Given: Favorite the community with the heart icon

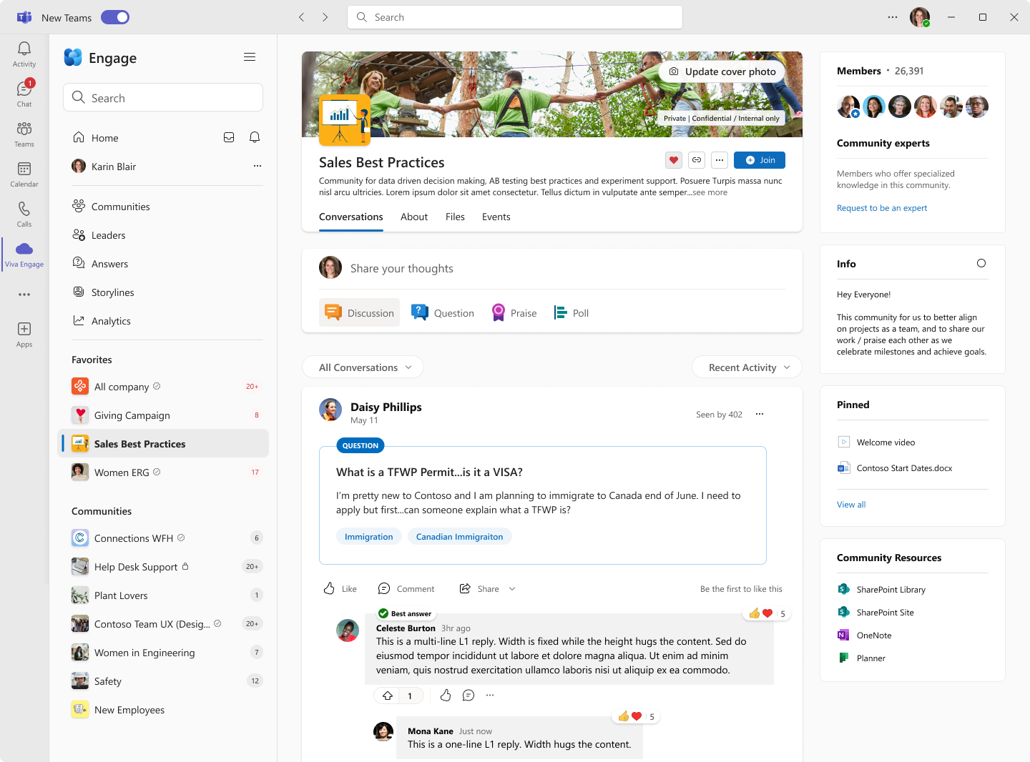Looking at the screenshot, I should point(673,160).
